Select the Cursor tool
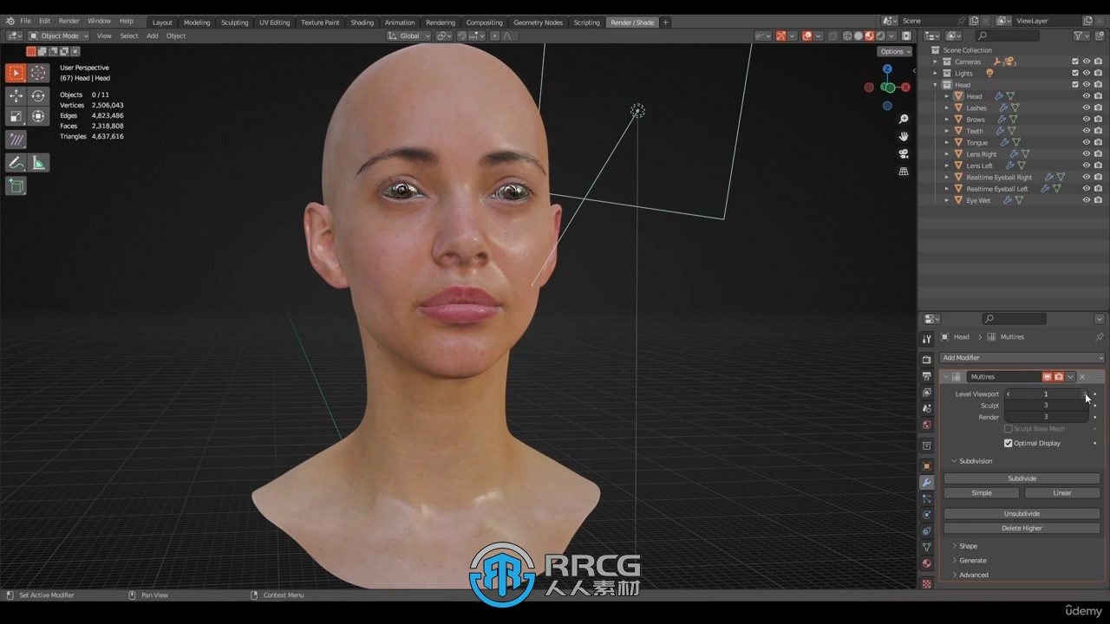 click(x=38, y=74)
